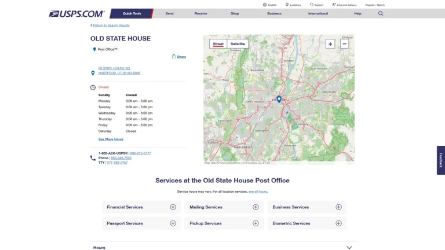The width and height of the screenshot is (445, 250).
Task: Open the Receive menu
Action: click(x=200, y=13)
